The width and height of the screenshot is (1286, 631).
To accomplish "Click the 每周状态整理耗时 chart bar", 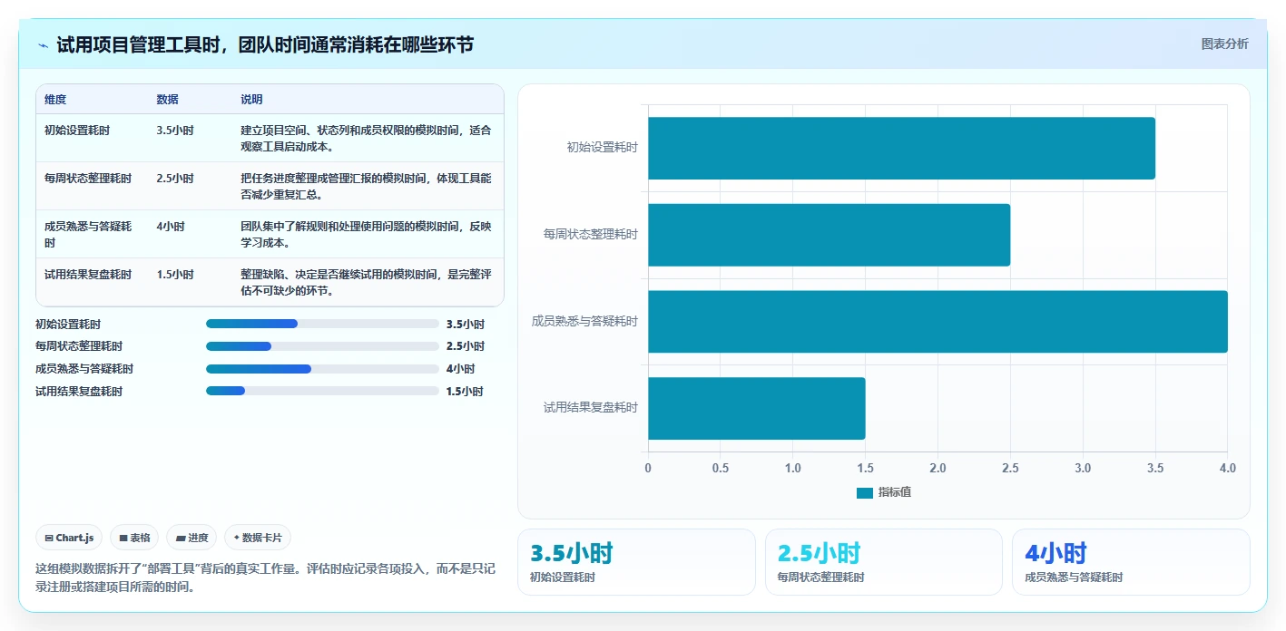I will click(x=829, y=235).
